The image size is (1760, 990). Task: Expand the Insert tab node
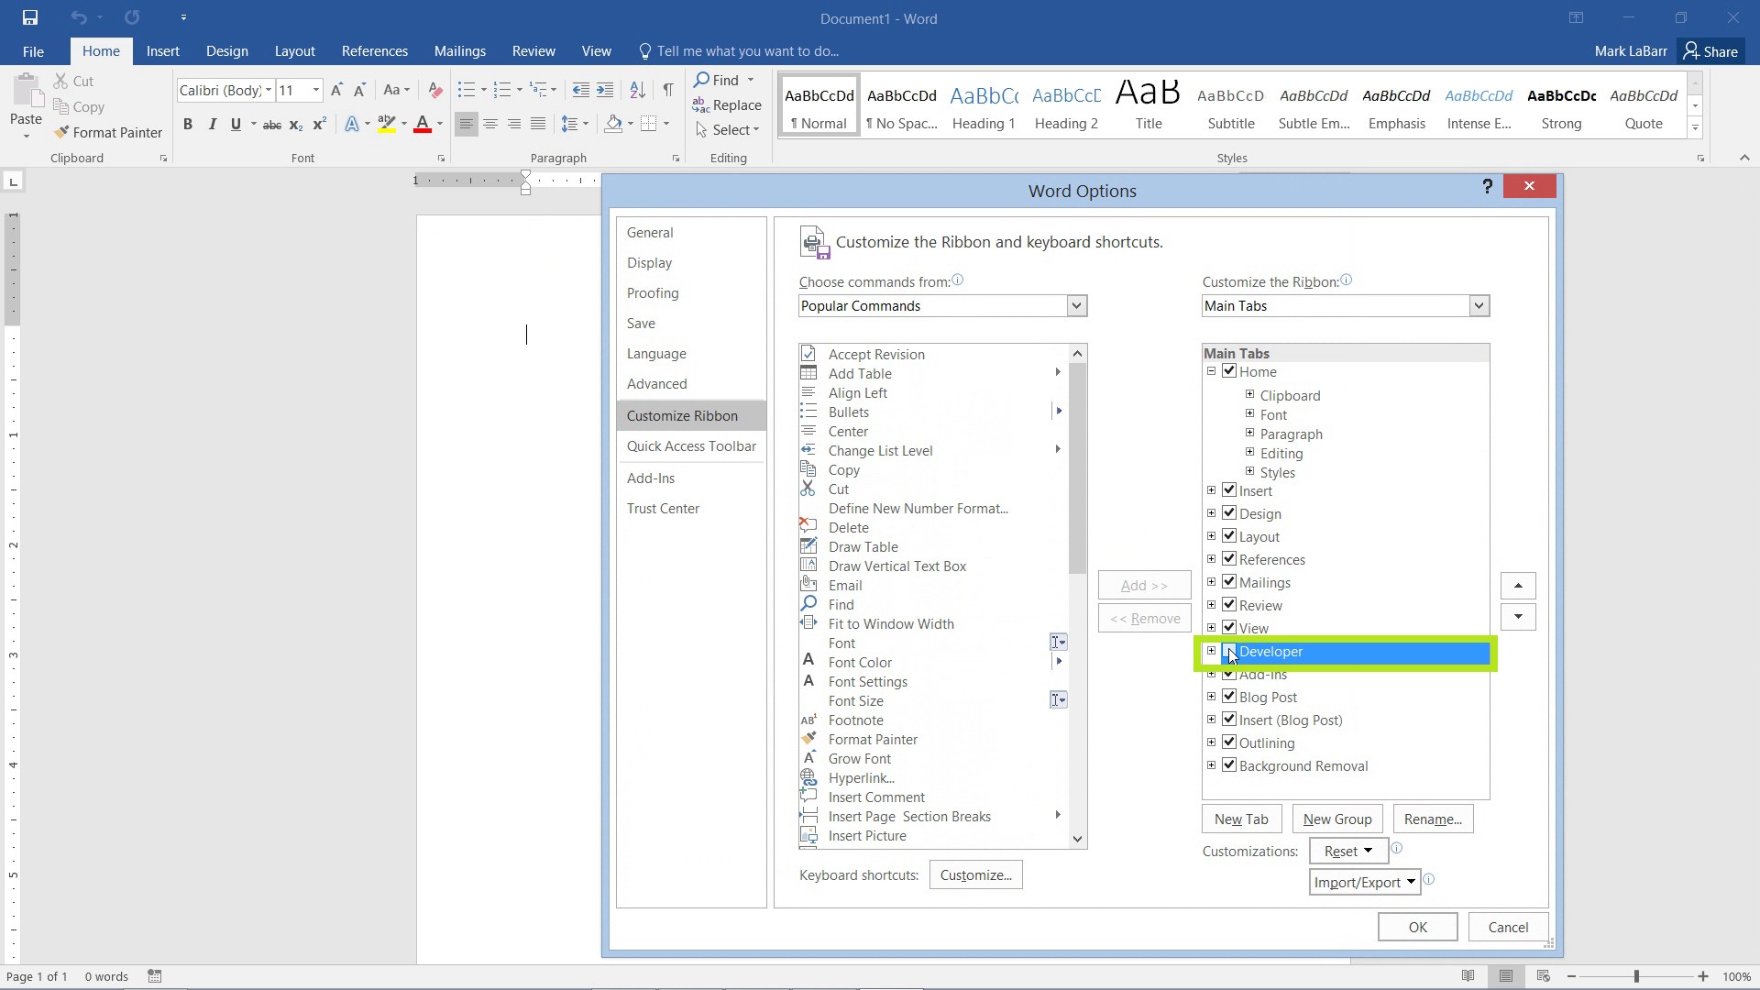(1212, 490)
